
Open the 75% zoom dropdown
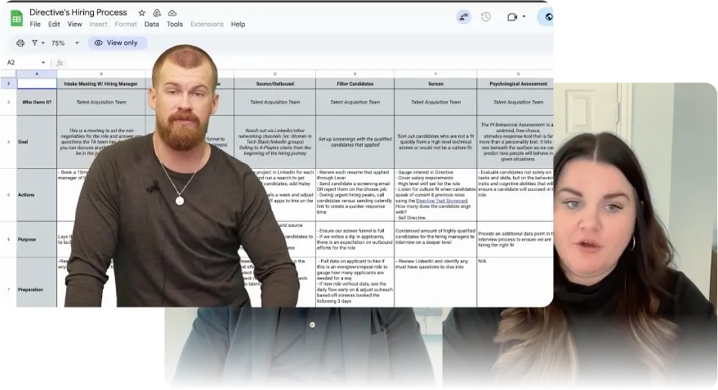(65, 43)
